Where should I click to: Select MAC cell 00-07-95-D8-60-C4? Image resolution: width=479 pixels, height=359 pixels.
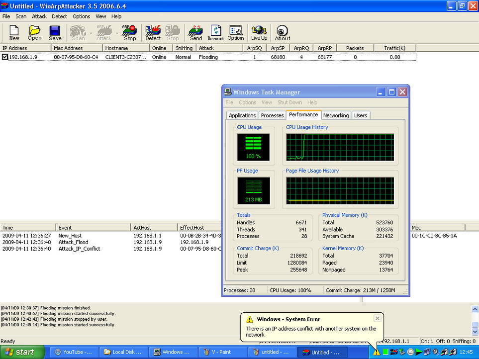76,57
